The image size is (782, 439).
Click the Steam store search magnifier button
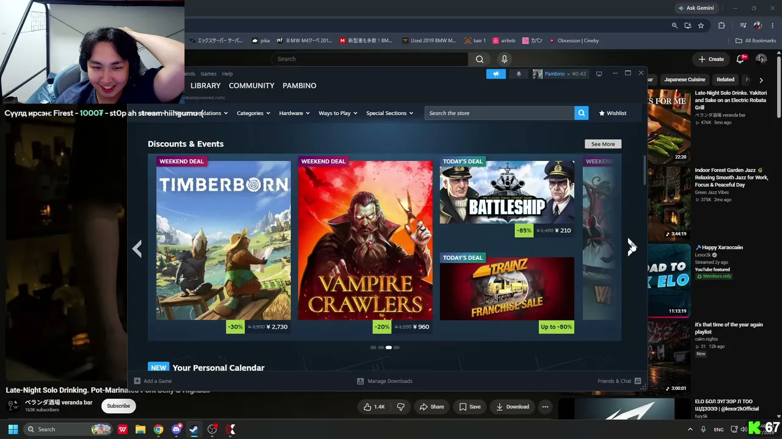tap(581, 113)
